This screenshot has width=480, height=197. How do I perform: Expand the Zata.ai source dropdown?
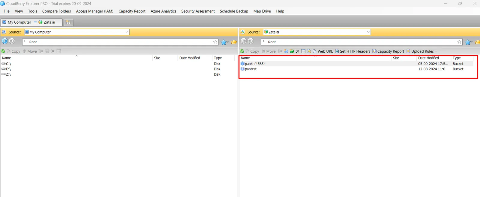point(368,32)
